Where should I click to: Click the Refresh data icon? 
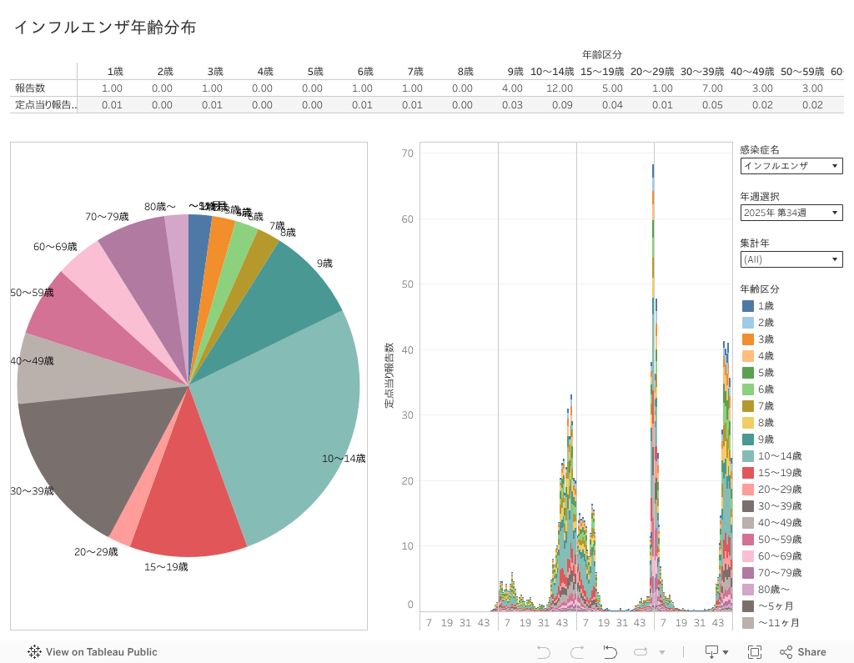(610, 652)
